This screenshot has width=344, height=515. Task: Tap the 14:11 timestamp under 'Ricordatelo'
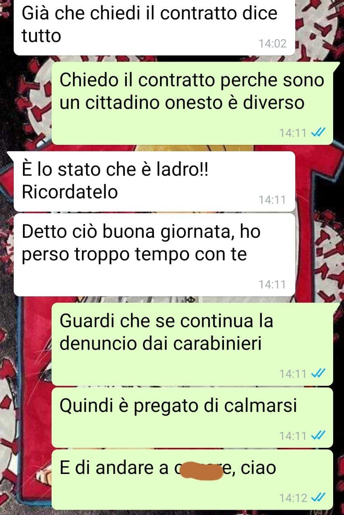tap(272, 200)
